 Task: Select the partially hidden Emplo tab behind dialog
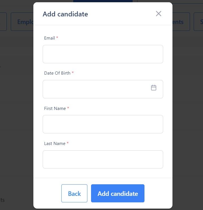coord(22,22)
